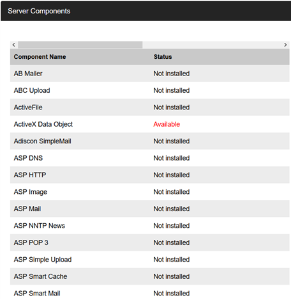Click the Component Name column header
291x300 pixels.
(40, 57)
